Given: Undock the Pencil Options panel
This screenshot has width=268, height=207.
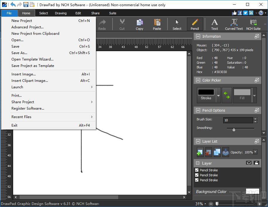Looking at the screenshot, I should (x=257, y=110).
